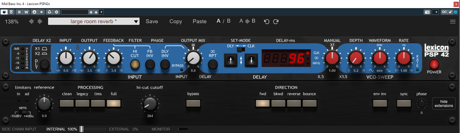Click the undo arrow icon
This screenshot has width=460, height=133.
click(x=267, y=22)
